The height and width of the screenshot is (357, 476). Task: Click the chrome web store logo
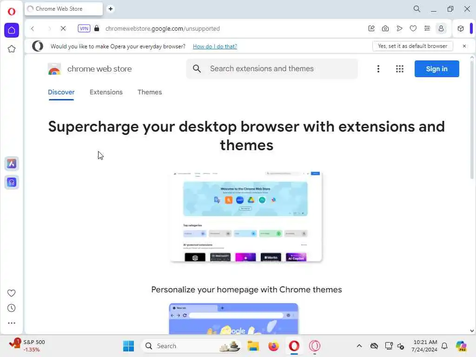[x=90, y=69]
